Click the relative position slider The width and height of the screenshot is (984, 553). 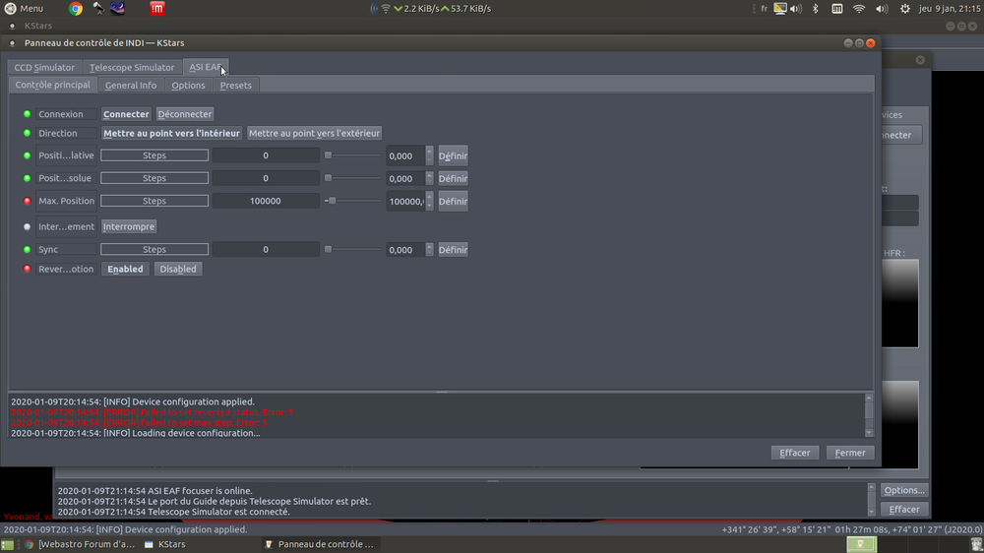352,155
